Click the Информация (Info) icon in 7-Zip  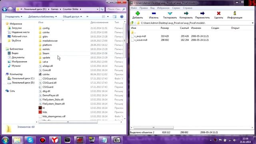click(235, 13)
